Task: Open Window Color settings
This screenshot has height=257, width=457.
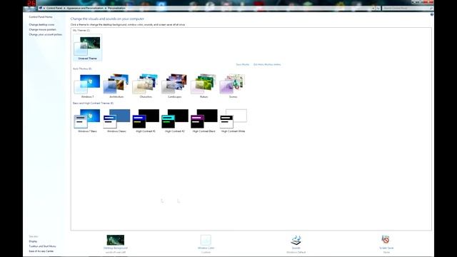Action: point(206,244)
